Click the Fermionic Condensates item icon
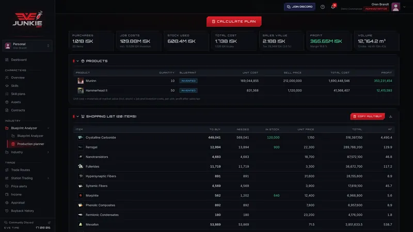 [81, 215]
